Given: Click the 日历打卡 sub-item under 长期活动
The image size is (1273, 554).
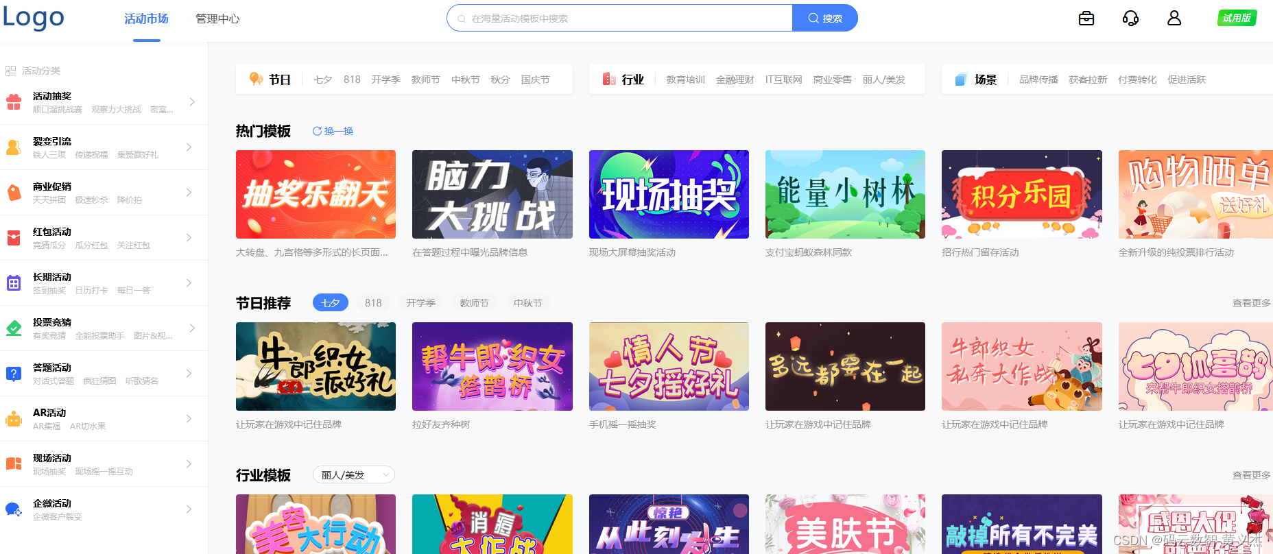Looking at the screenshot, I should click(x=91, y=291).
